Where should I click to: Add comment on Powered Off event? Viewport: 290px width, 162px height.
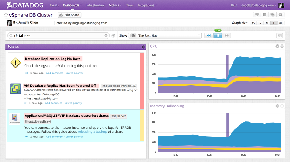[x=53, y=103]
